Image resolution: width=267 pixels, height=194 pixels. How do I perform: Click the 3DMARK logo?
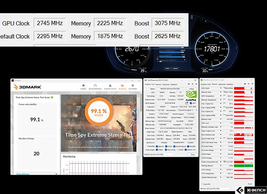[x=27, y=87]
